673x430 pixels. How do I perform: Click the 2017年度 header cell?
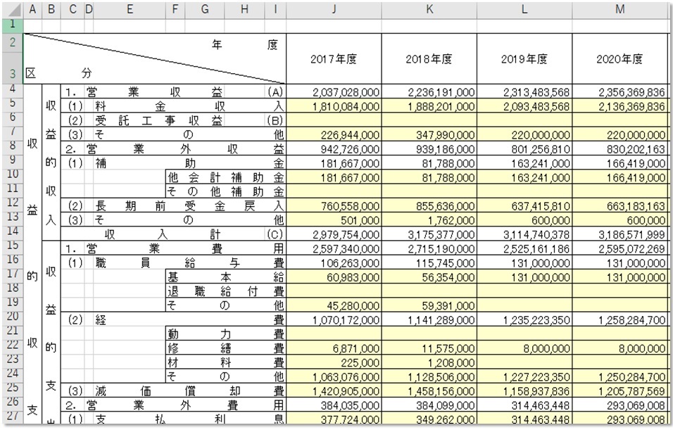point(334,59)
